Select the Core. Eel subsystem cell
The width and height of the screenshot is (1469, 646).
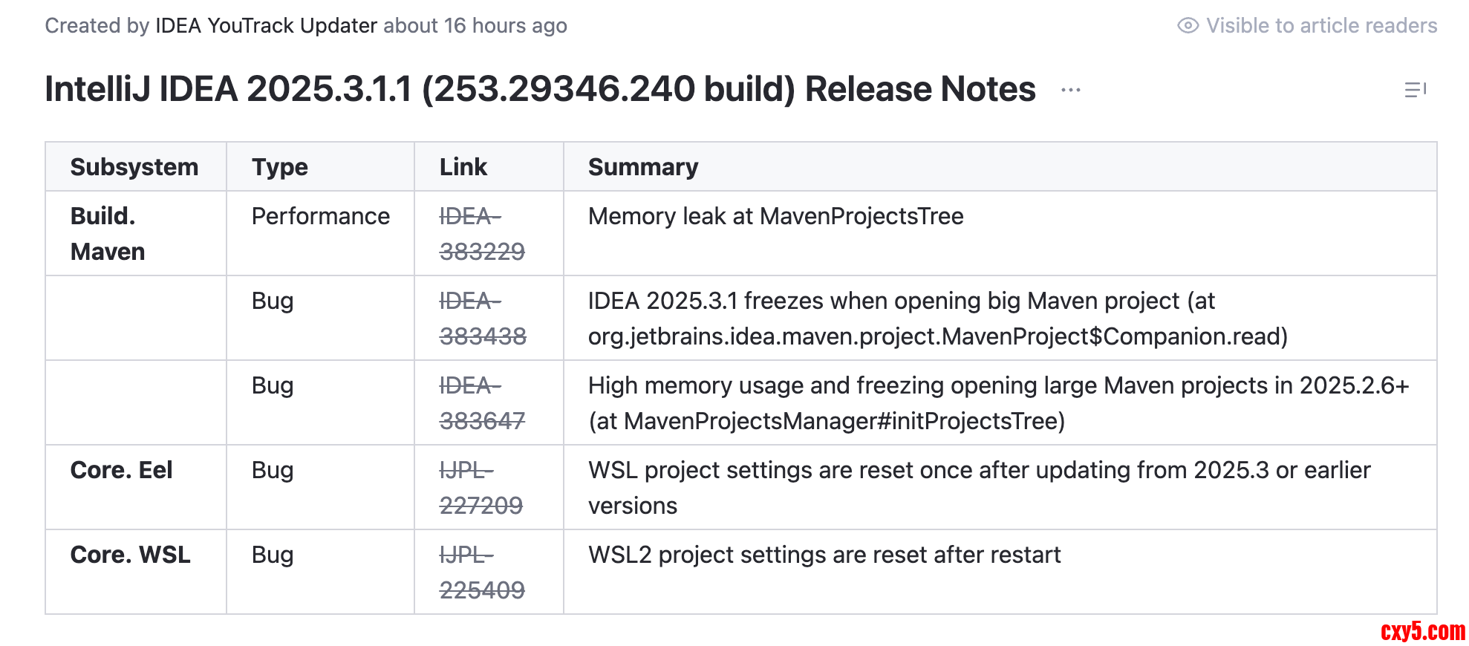[121, 470]
